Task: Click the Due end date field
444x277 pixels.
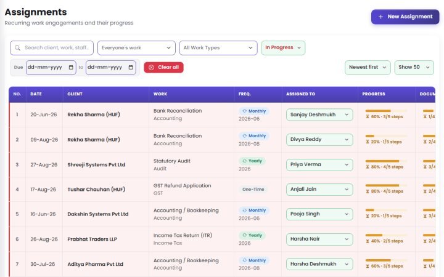Action: tap(111, 67)
